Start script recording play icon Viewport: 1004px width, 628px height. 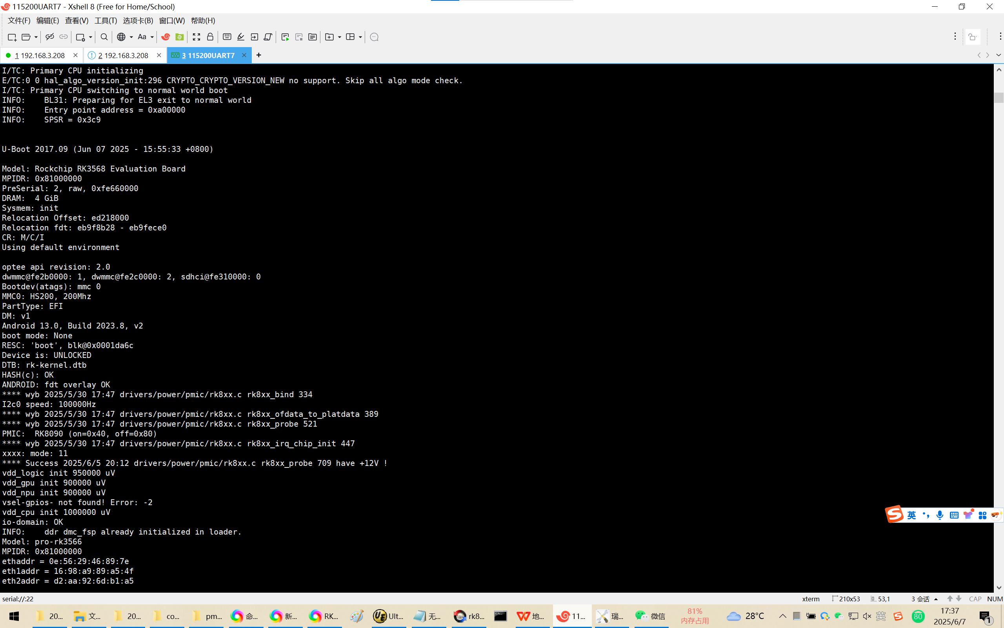(285, 37)
